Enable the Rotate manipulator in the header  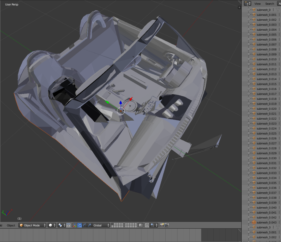point(85,225)
